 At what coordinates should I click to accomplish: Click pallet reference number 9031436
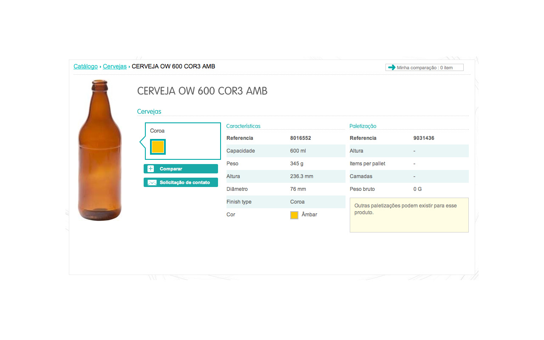[424, 138]
